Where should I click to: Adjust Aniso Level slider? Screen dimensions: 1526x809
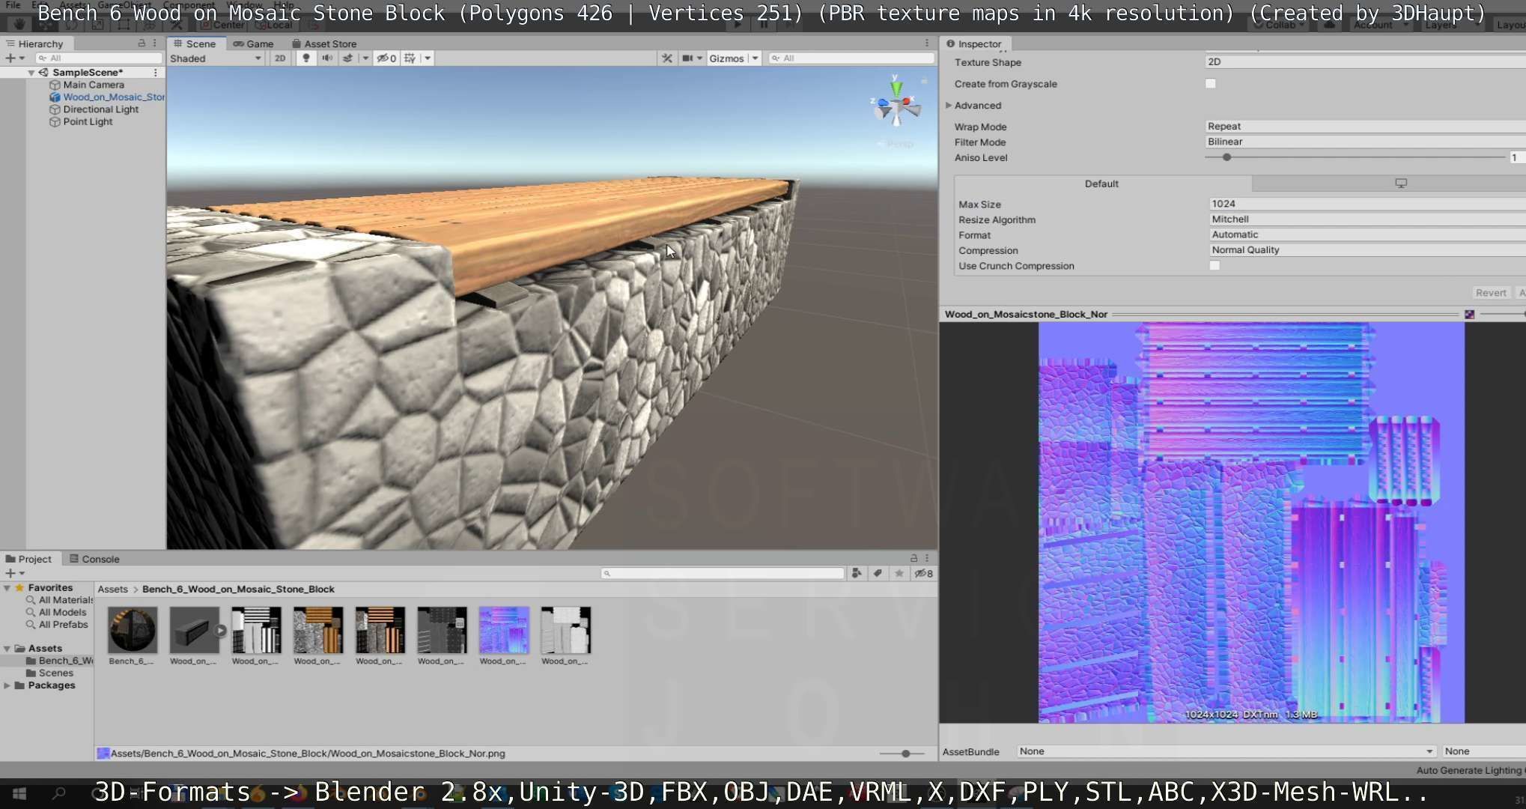click(1226, 157)
